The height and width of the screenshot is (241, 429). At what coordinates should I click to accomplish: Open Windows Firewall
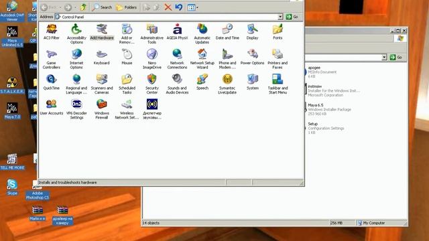point(101,109)
